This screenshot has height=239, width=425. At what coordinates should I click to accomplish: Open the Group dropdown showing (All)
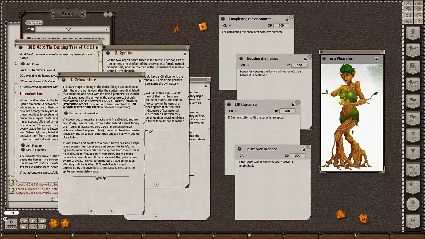click(x=73, y=30)
